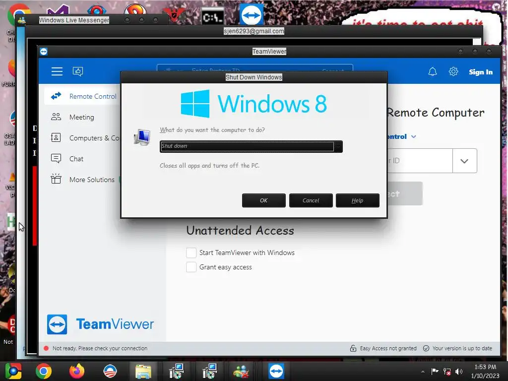This screenshot has height=381, width=508.
Task: Click the sjen6293@gmail.com window title
Action: coord(254,31)
